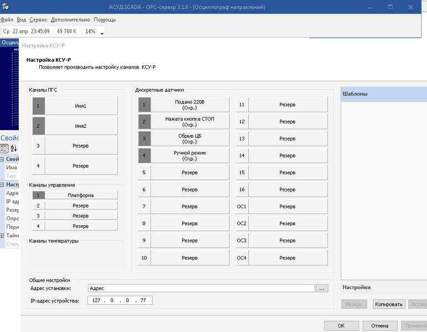427x332 pixels.
Task: Click the categorized view icon in properties panel
Action: click(4, 148)
